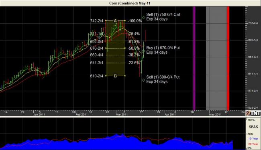Click the -38.2% retracement label
The height and width of the screenshot is (150, 261).
click(134, 55)
